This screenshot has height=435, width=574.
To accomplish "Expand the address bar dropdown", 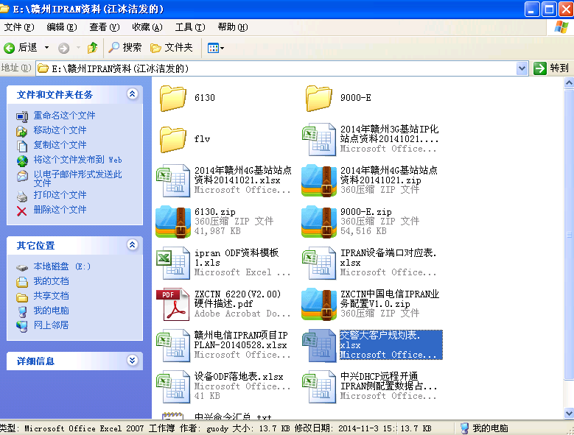I will click(522, 68).
